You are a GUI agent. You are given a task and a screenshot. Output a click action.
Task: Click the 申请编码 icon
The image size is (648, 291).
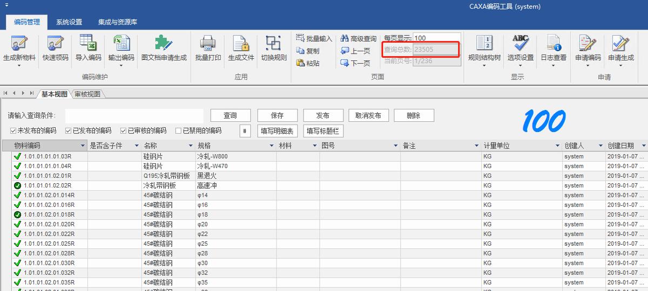pyautogui.click(x=588, y=43)
